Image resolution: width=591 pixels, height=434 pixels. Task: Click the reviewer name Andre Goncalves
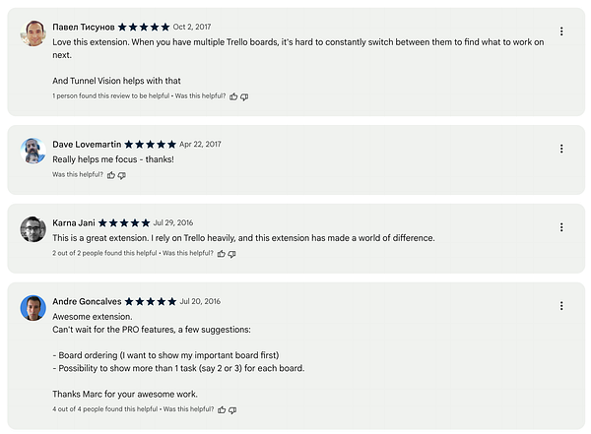[87, 301]
